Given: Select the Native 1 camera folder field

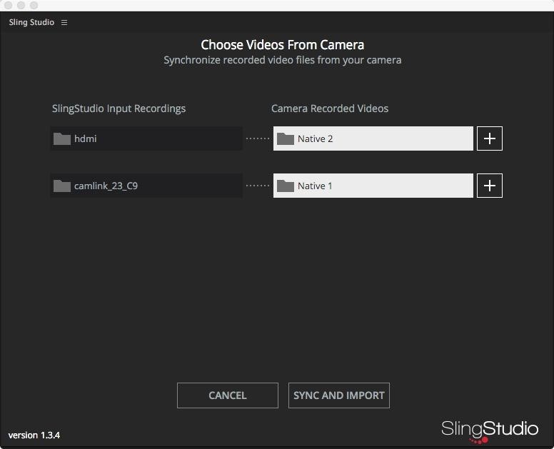Looking at the screenshot, I should pos(373,186).
